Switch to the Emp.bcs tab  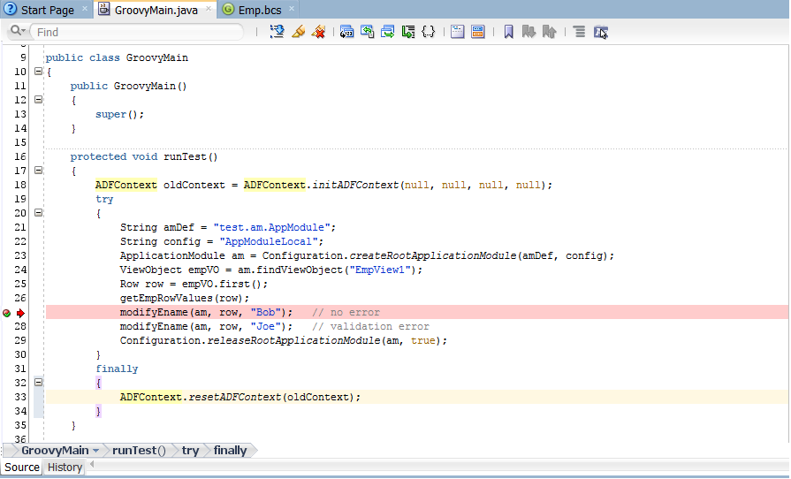coord(259,10)
